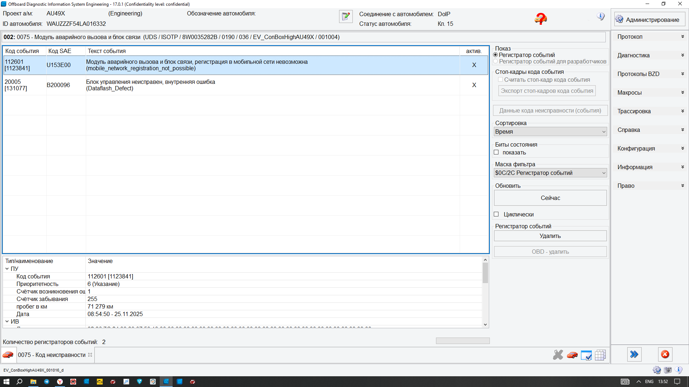Enable the Циклически checkbox

pyautogui.click(x=496, y=214)
